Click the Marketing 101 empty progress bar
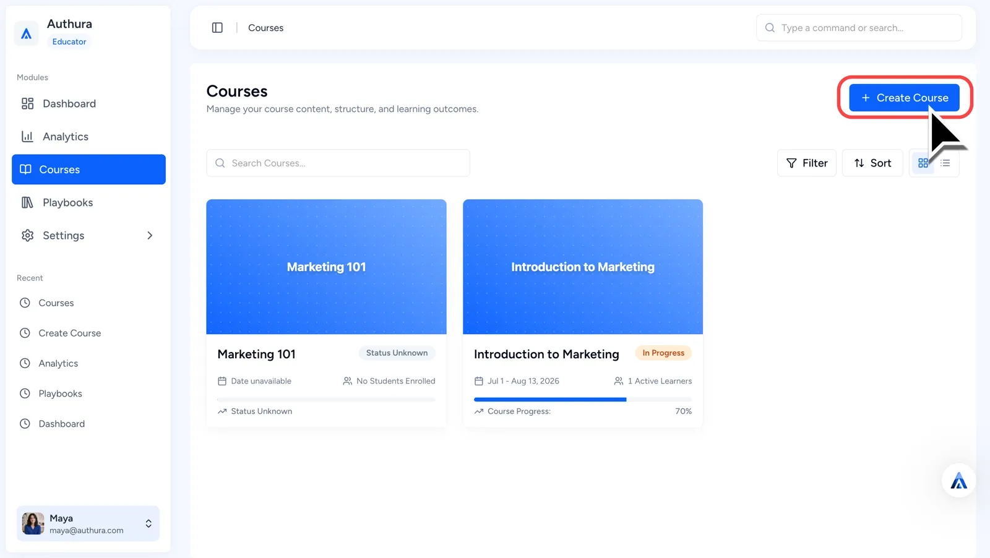990x558 pixels. (x=326, y=400)
